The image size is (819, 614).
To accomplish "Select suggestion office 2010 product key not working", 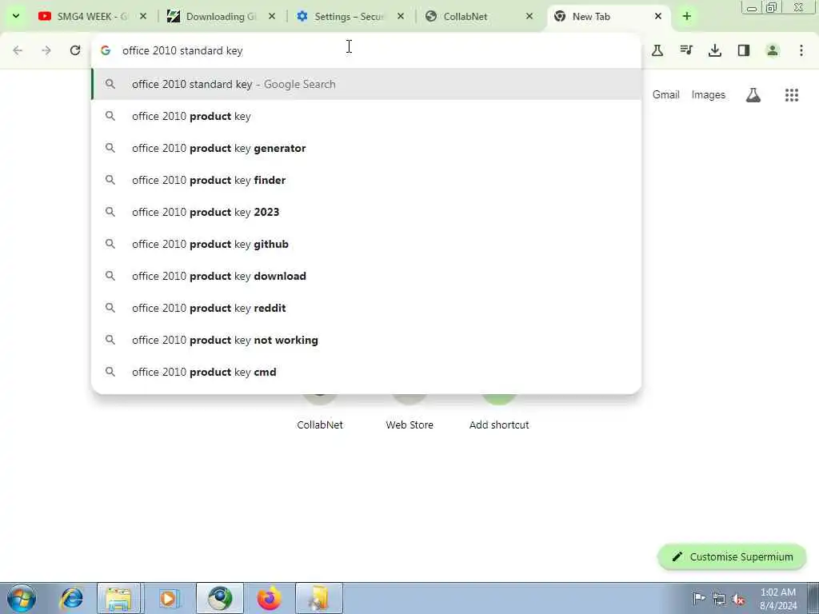I will tap(366, 340).
